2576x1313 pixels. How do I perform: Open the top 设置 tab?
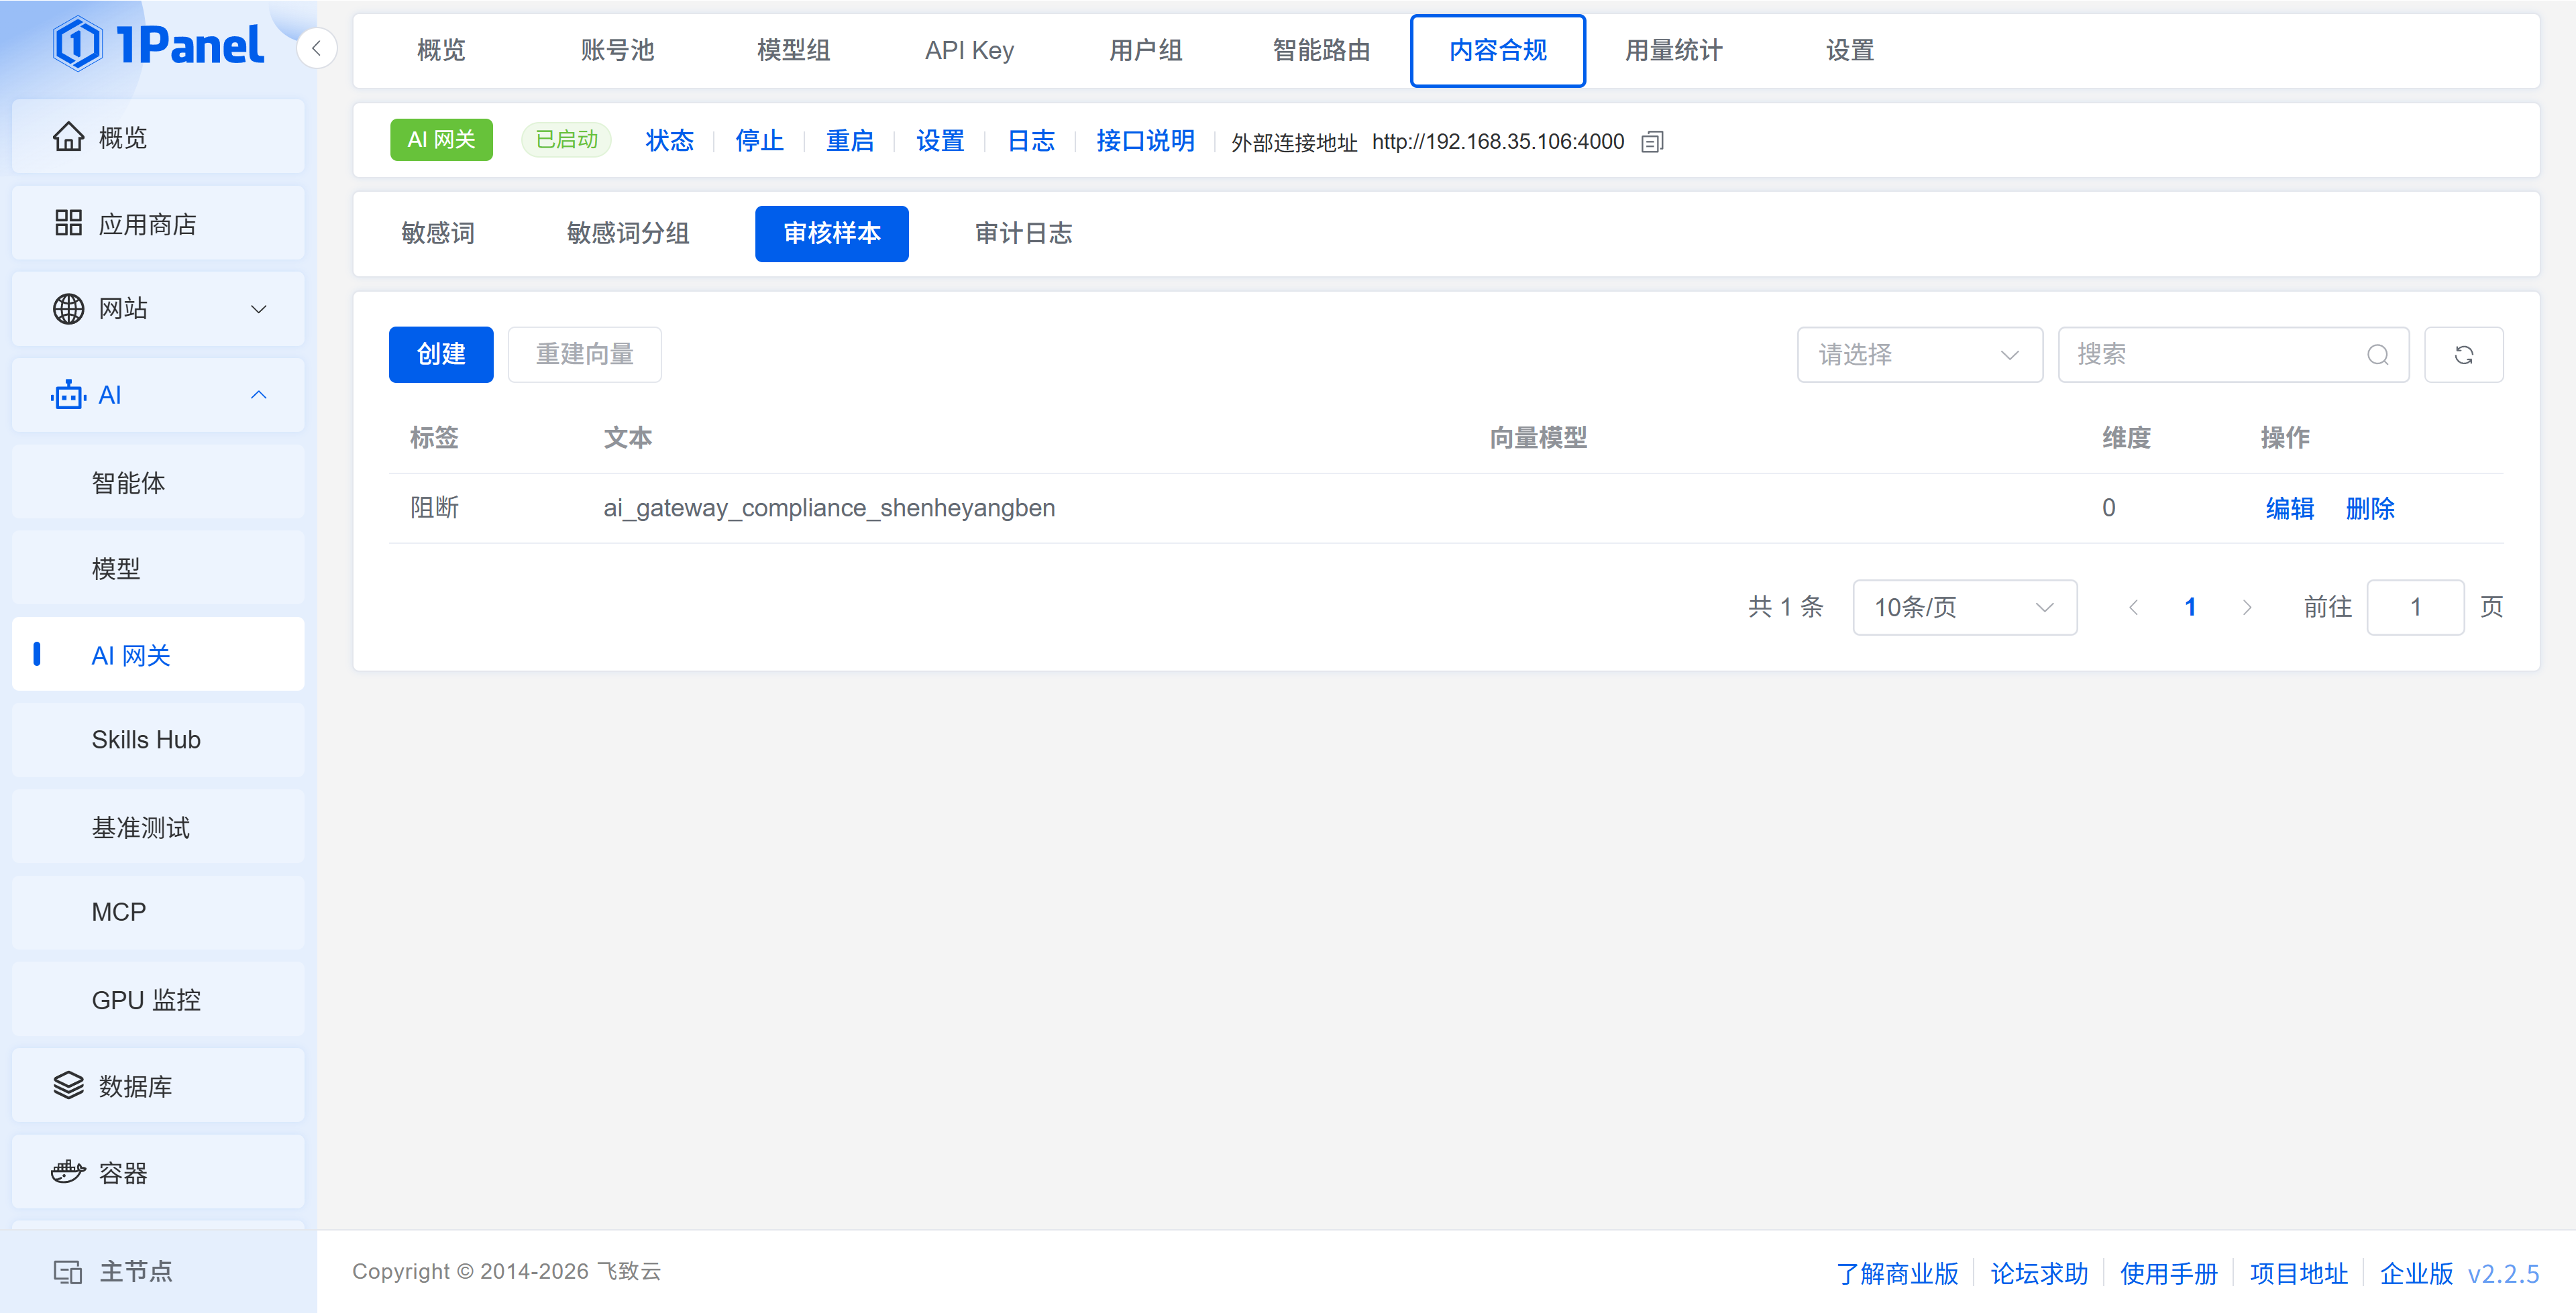pyautogui.click(x=1849, y=50)
